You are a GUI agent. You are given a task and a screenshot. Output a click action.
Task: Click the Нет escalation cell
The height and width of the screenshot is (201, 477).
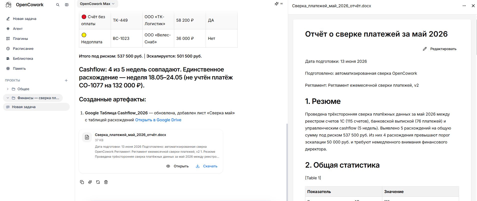[221, 38]
